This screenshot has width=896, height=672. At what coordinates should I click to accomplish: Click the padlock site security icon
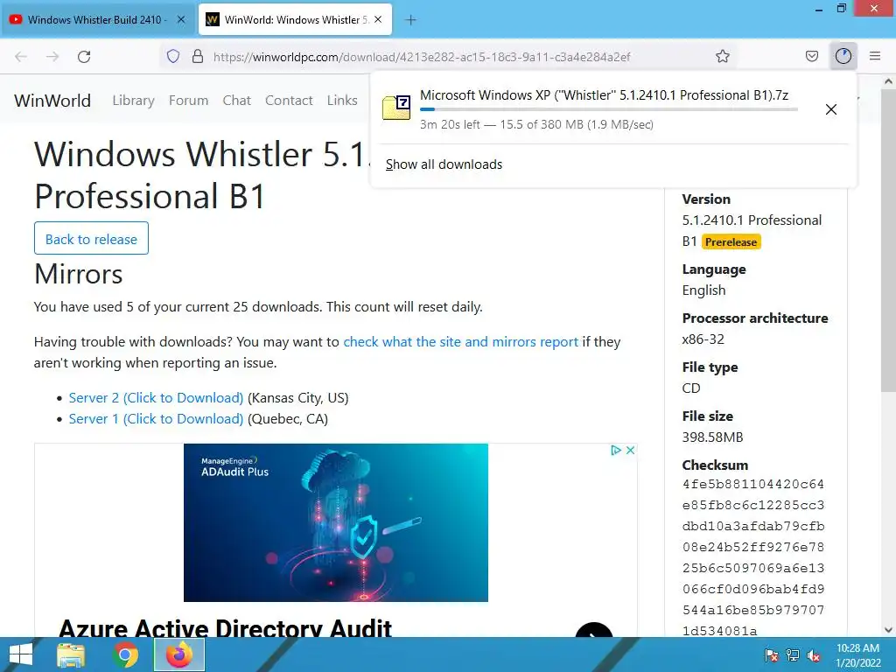[x=198, y=56]
